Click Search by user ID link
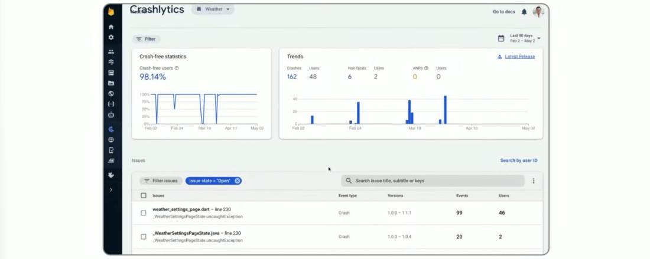Viewport: 650px width, 259px height. 519,160
